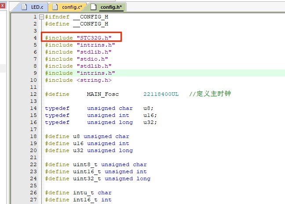285x204 pixels.
Task: Place cursor on the typedef u32 line
Action: [101, 122]
